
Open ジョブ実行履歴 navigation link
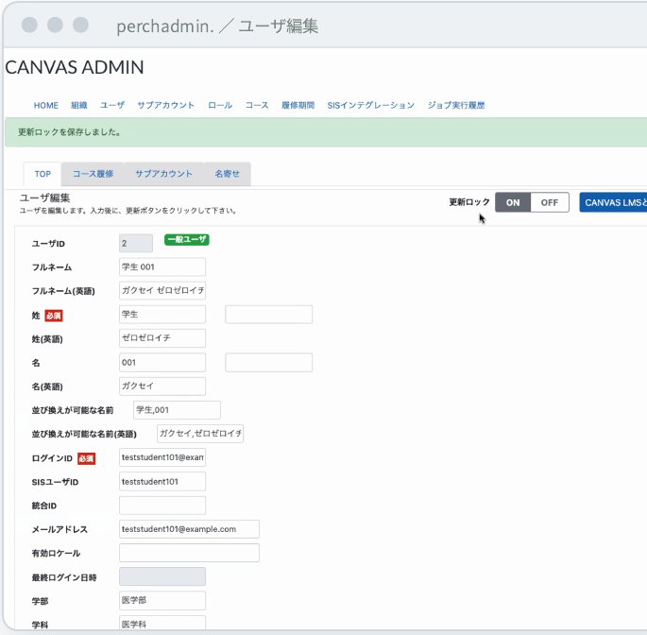456,105
